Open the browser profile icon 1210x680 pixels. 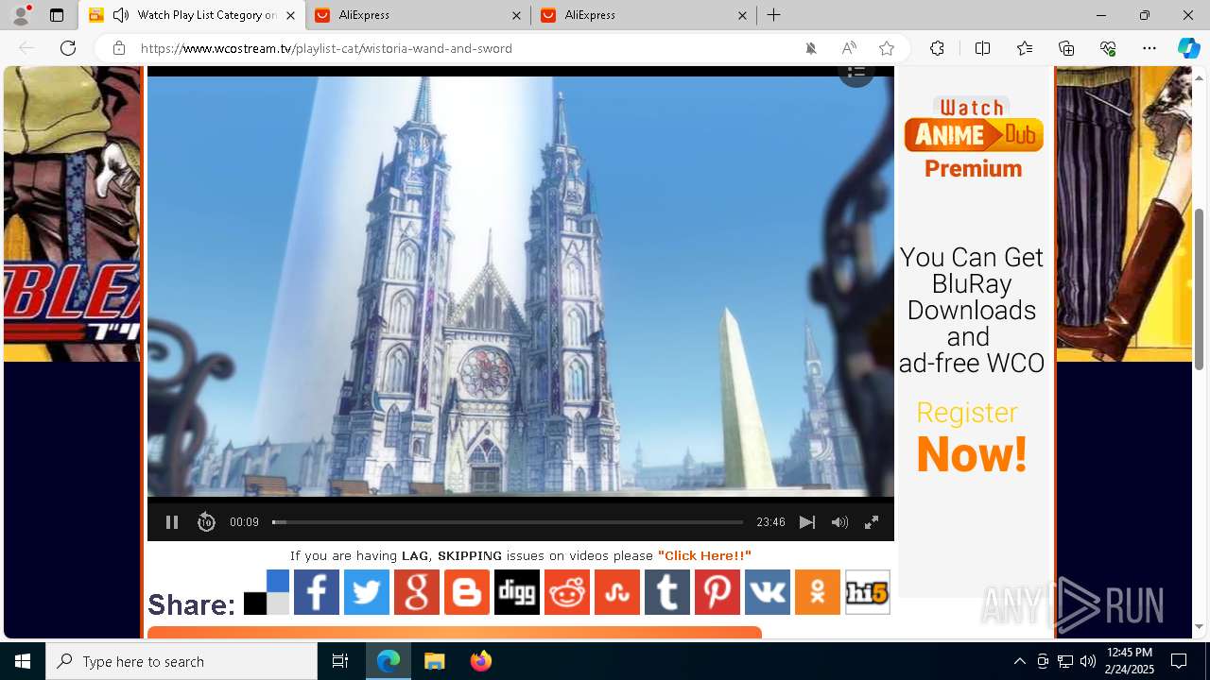point(21,15)
